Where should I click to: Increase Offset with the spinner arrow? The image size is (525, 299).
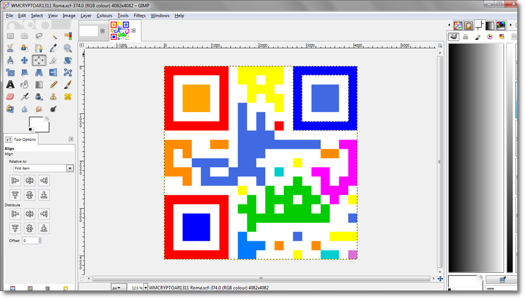40,239
